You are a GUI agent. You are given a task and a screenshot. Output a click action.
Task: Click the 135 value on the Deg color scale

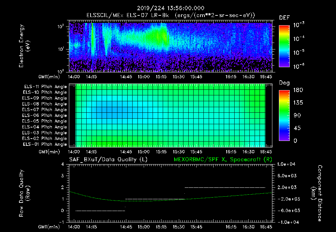tap(298, 103)
